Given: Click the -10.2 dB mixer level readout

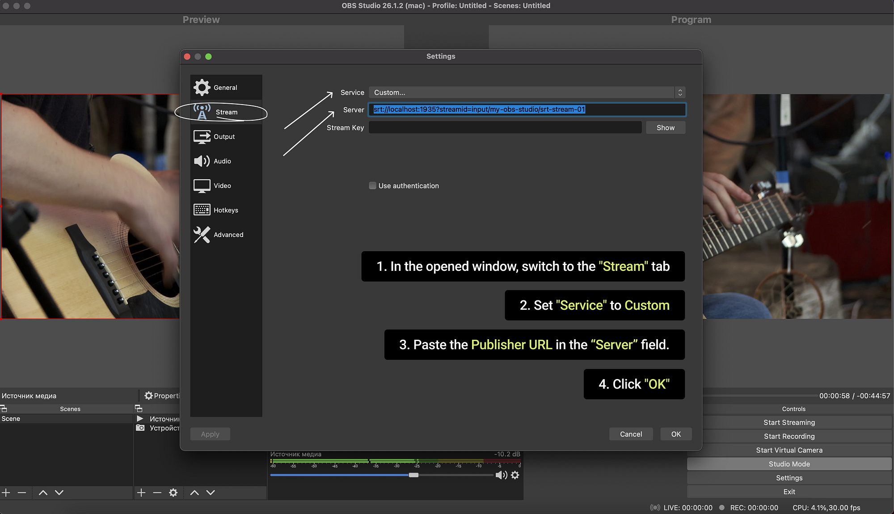Looking at the screenshot, I should (507, 454).
